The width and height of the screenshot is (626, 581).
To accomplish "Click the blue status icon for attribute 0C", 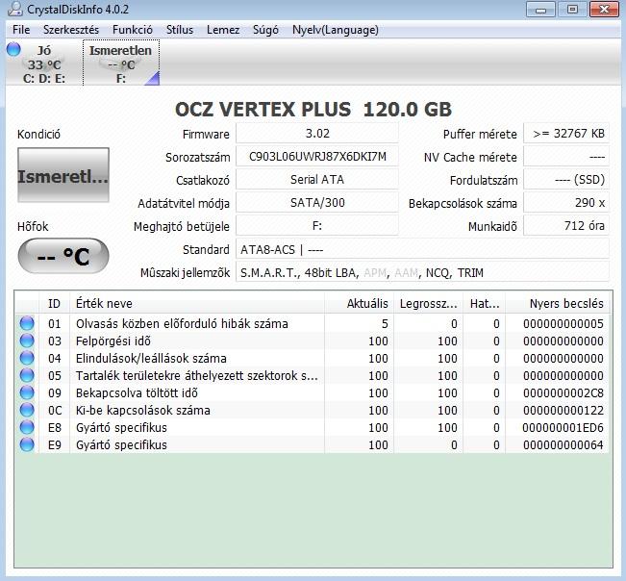I will pyautogui.click(x=27, y=410).
